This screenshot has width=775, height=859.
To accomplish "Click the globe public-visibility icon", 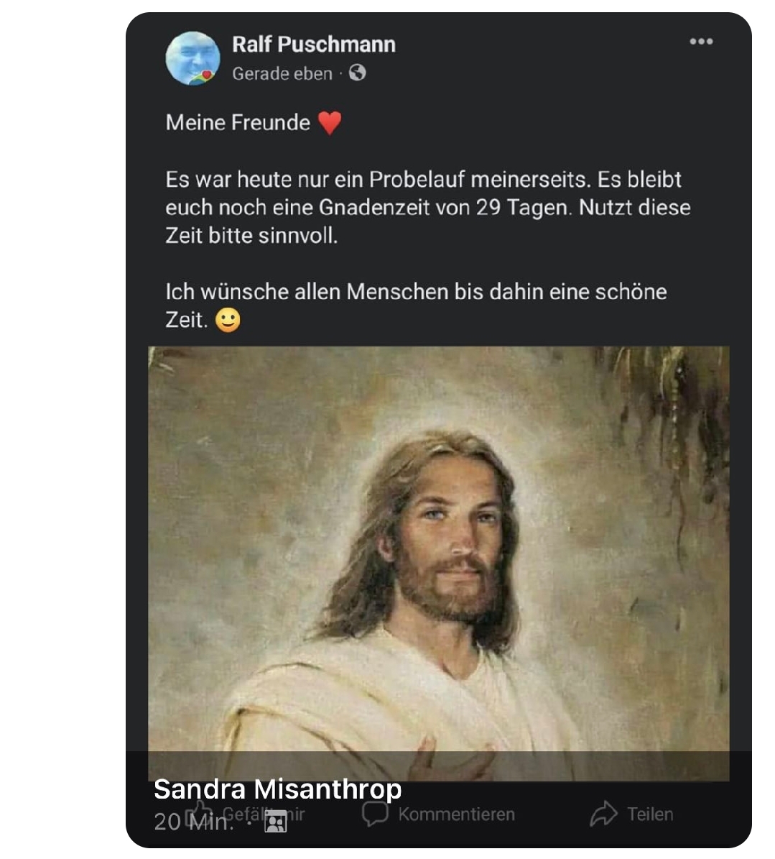I will pyautogui.click(x=357, y=73).
